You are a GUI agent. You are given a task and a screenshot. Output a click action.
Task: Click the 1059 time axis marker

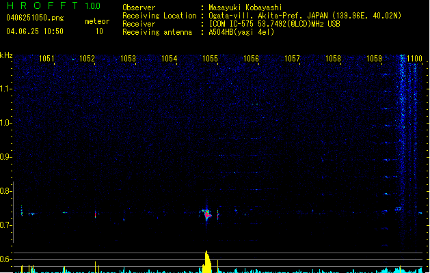374,59
